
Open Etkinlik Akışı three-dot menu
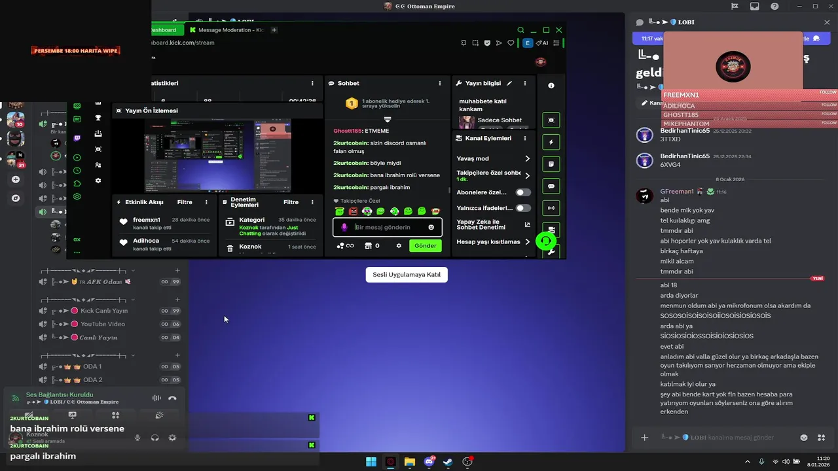[x=206, y=202]
